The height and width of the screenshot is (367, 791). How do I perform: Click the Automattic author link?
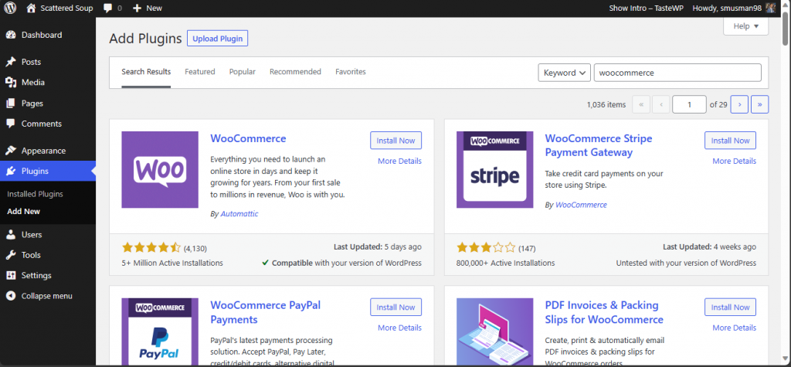pos(239,214)
